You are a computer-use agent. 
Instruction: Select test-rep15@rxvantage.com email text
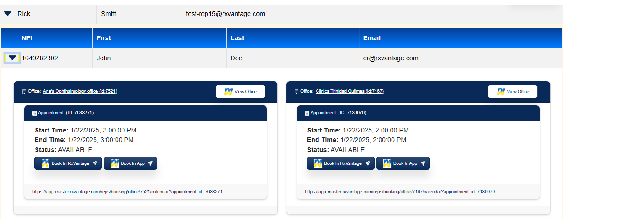tap(225, 14)
